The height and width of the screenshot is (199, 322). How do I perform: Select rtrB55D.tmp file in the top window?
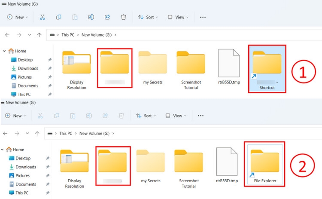pyautogui.click(x=229, y=67)
